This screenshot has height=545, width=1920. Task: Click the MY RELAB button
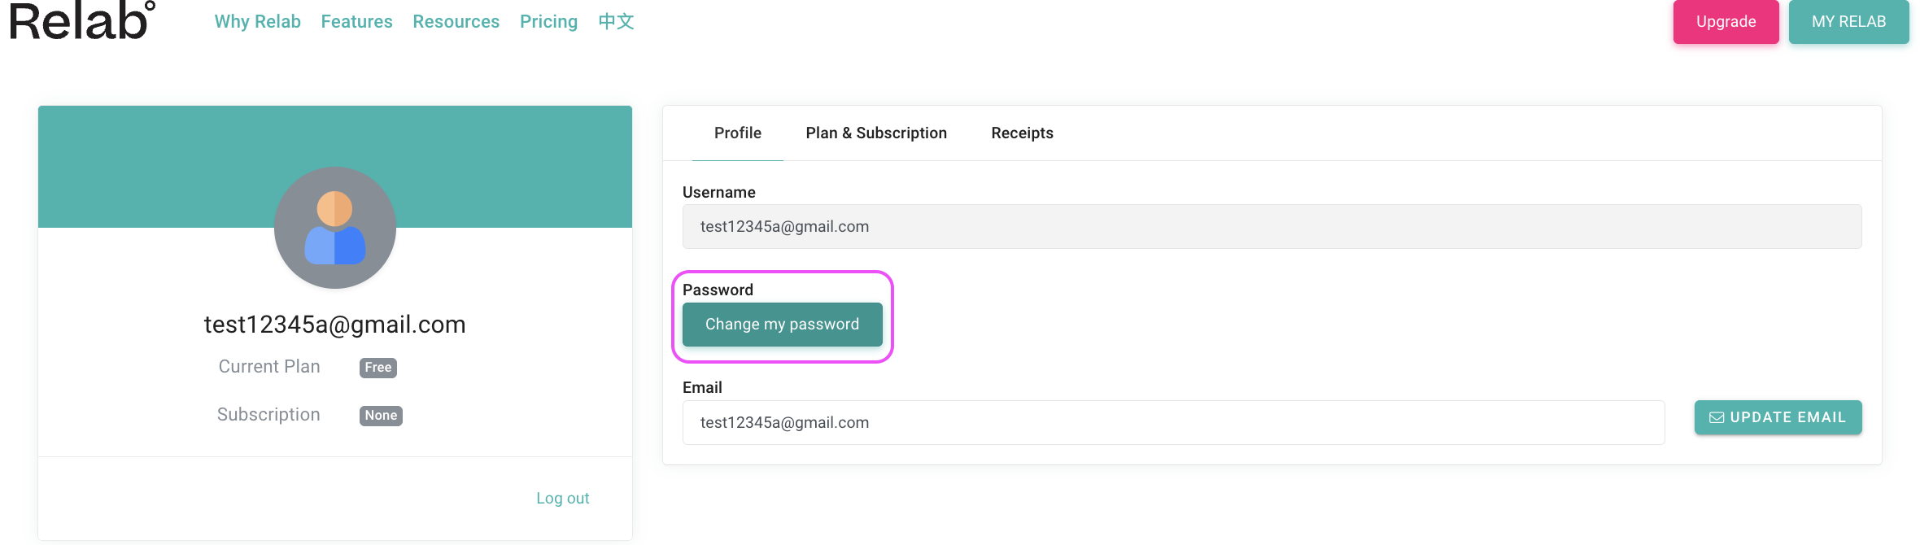click(1849, 22)
